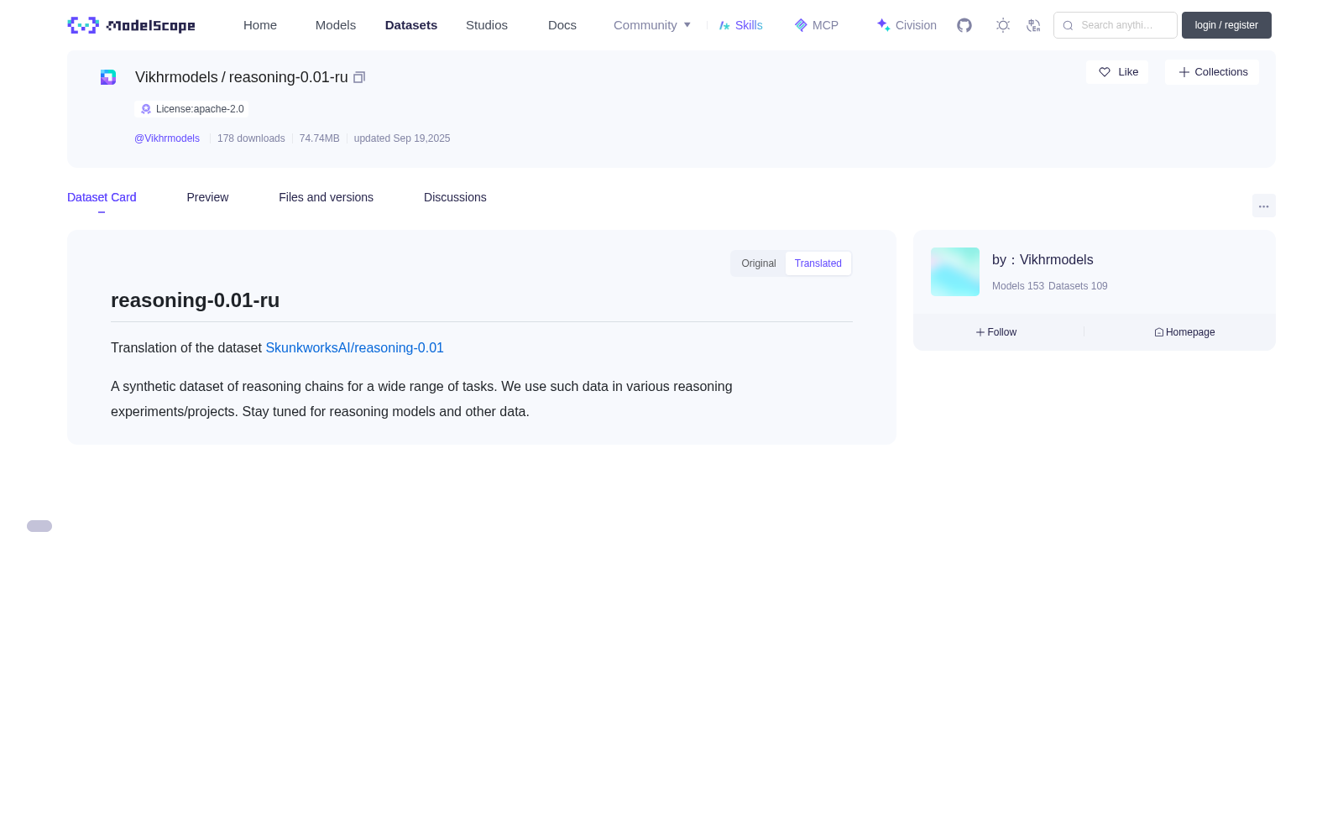
Task: Open the @Vikhrmodels profile link
Action: pos(167,138)
